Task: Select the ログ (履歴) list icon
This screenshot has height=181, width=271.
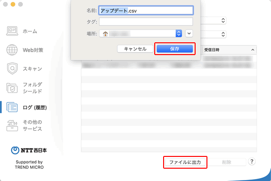Action: pyautogui.click(x=12, y=107)
